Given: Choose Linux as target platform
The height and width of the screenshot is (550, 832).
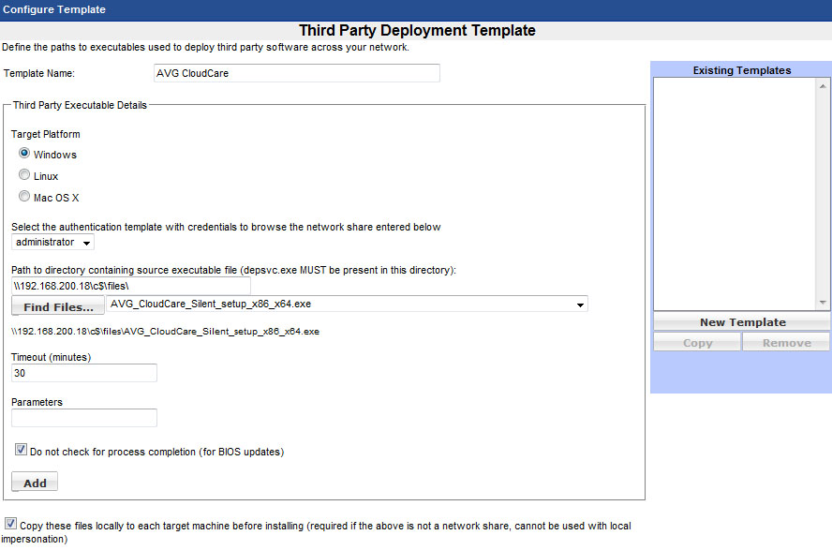Looking at the screenshot, I should pyautogui.click(x=24, y=175).
